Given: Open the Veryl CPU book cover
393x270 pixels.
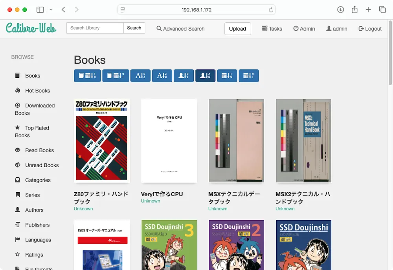Looking at the screenshot, I should click(169, 140).
